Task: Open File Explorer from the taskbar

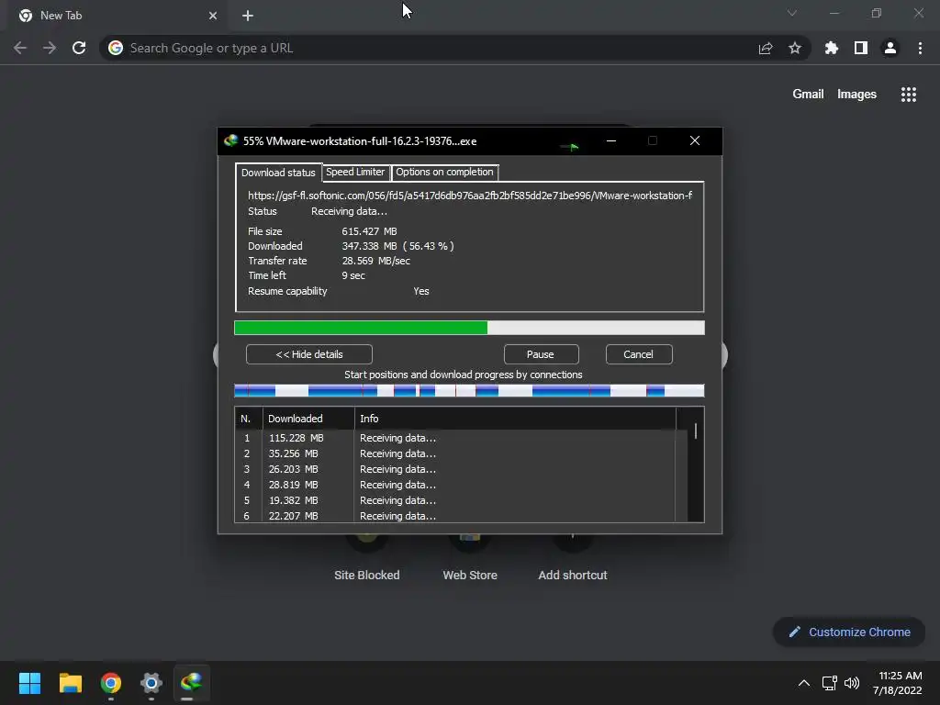Action: [70, 683]
